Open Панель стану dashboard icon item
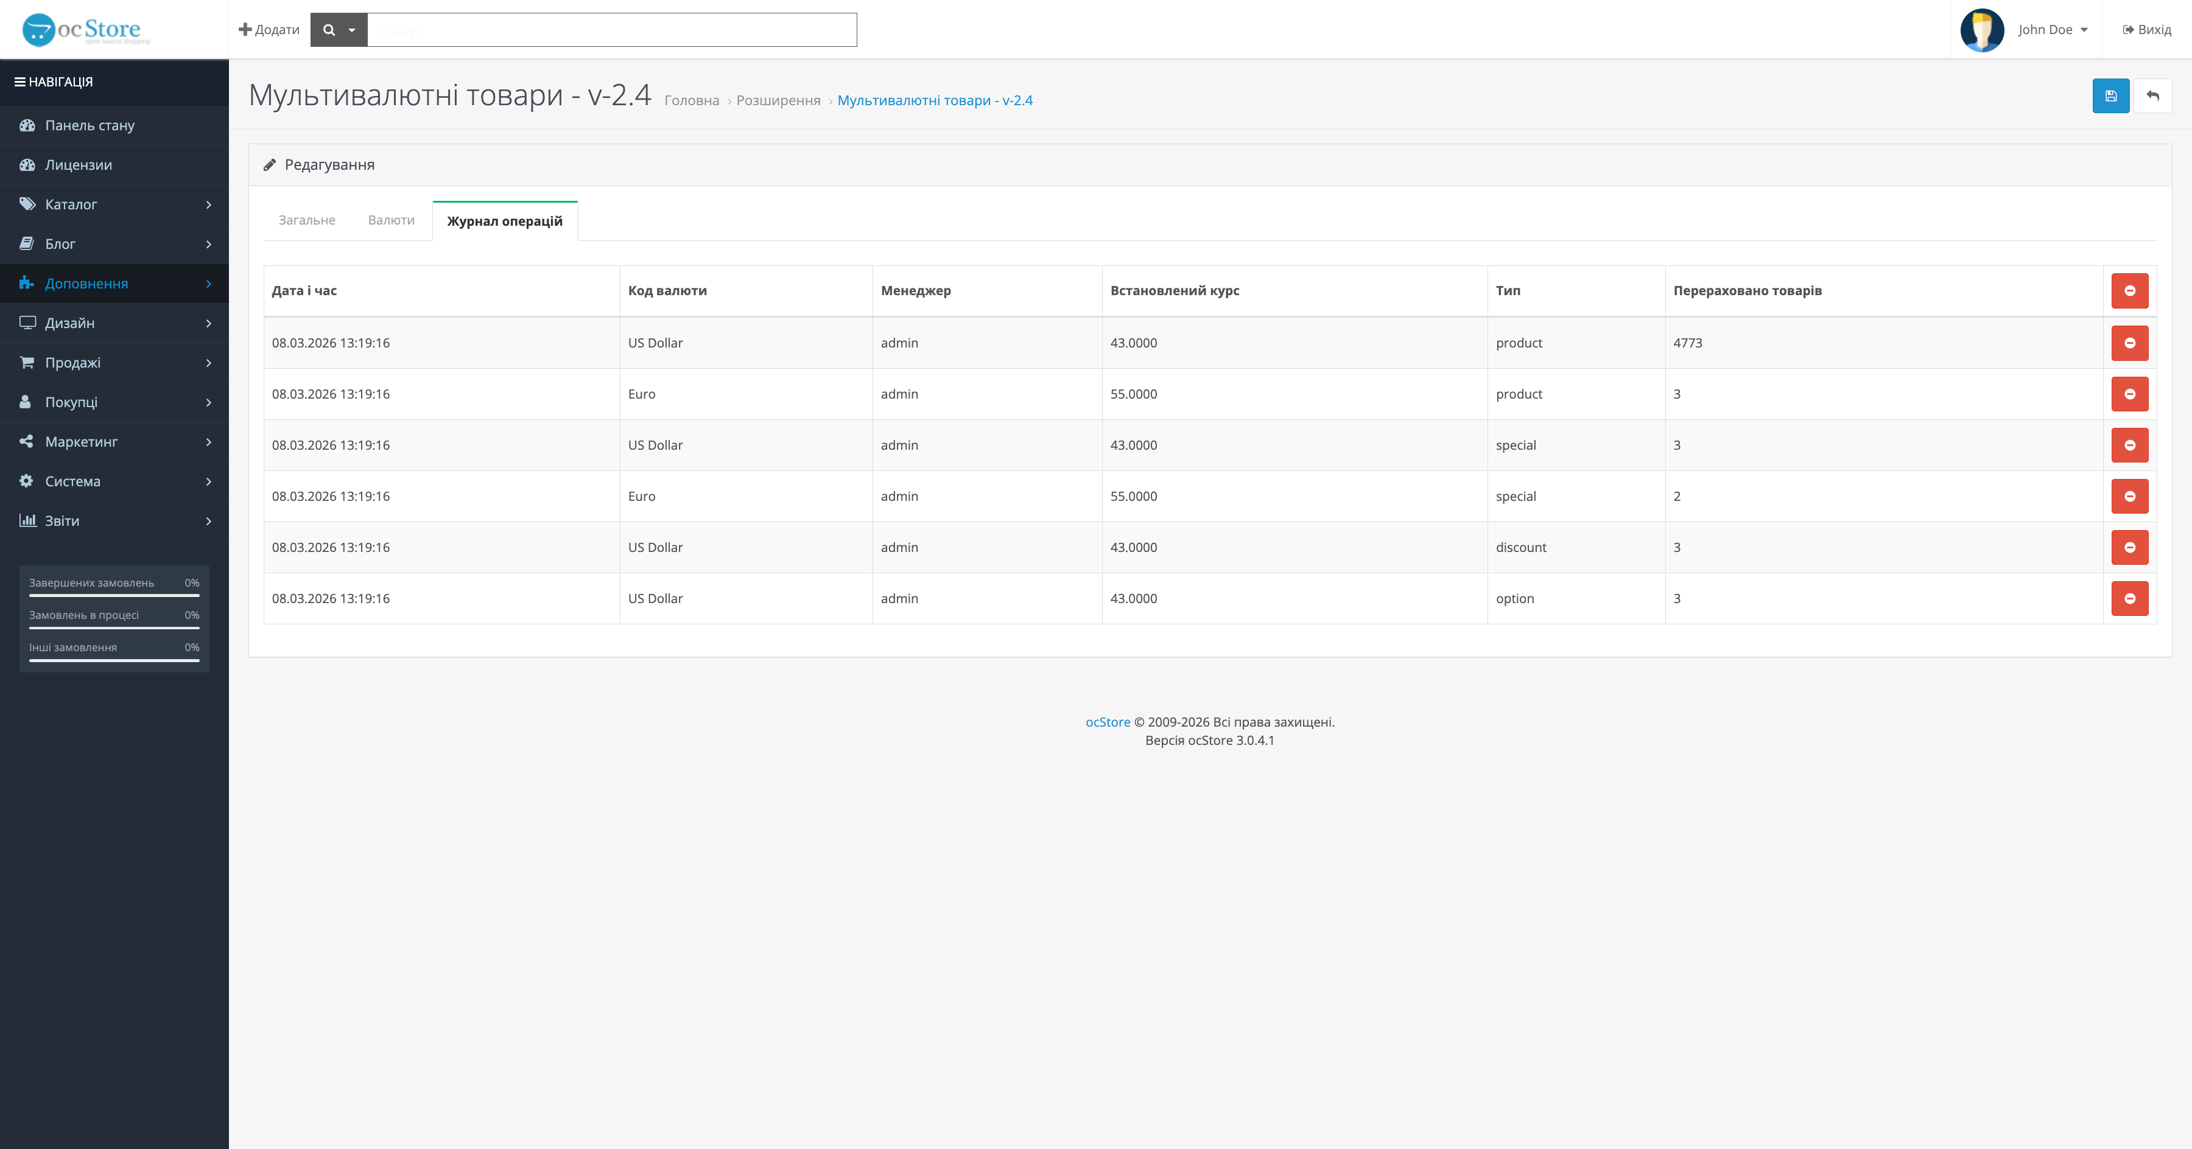This screenshot has width=2192, height=1149. click(x=27, y=125)
